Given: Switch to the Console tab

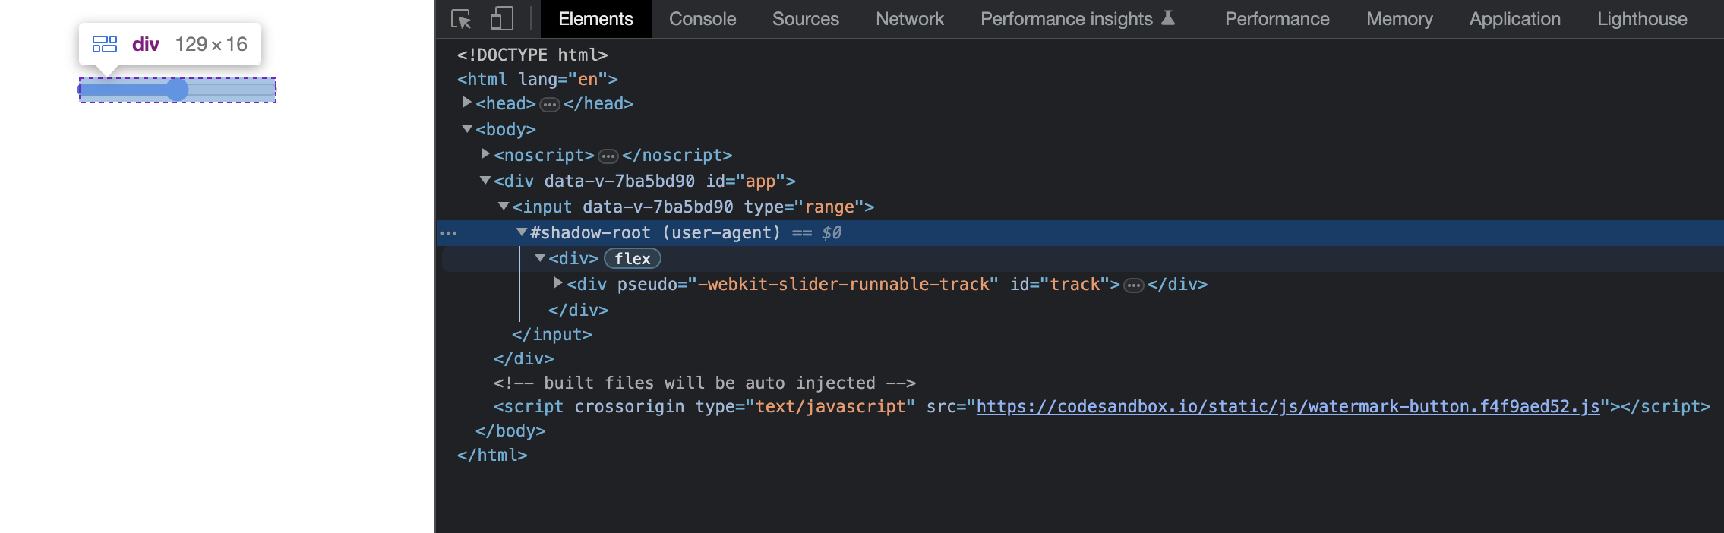Looking at the screenshot, I should click(703, 19).
